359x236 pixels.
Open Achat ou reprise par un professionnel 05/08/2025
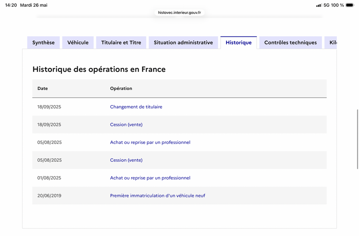coord(150,142)
